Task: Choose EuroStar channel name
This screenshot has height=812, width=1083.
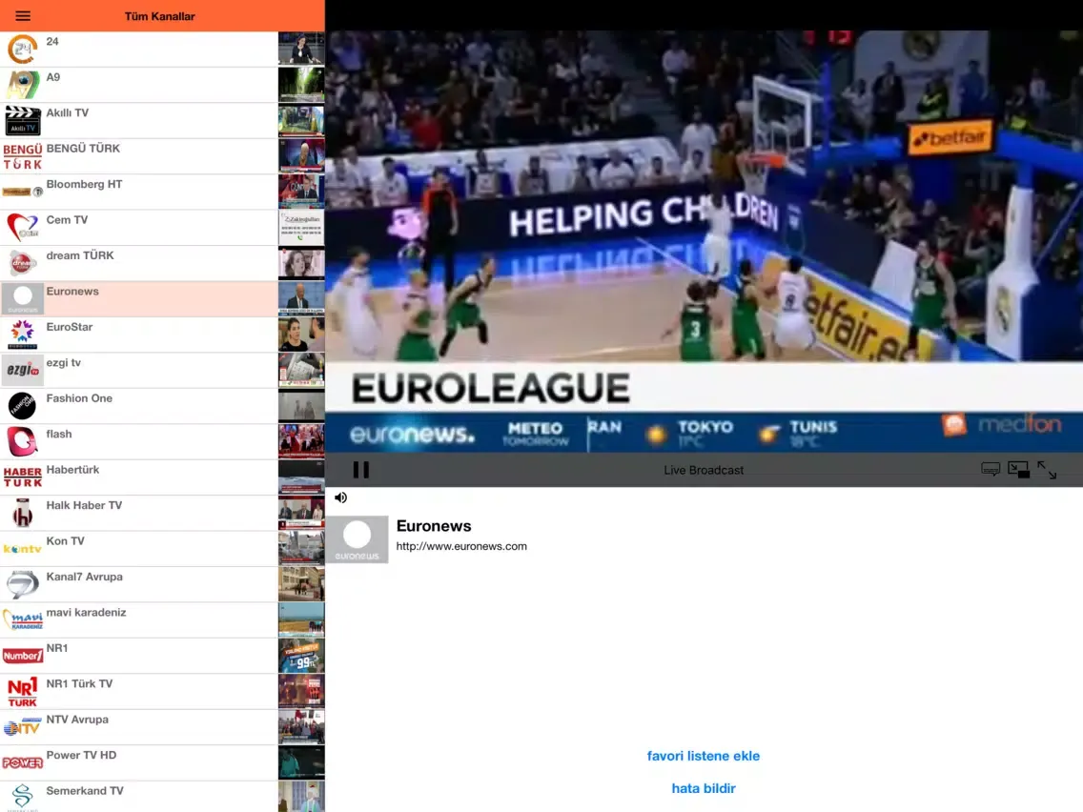Action: 69,327
